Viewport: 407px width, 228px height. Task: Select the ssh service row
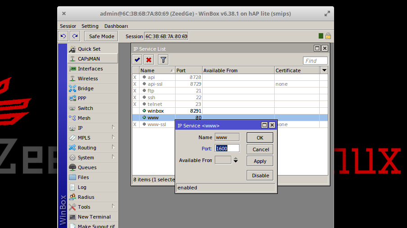230,97
